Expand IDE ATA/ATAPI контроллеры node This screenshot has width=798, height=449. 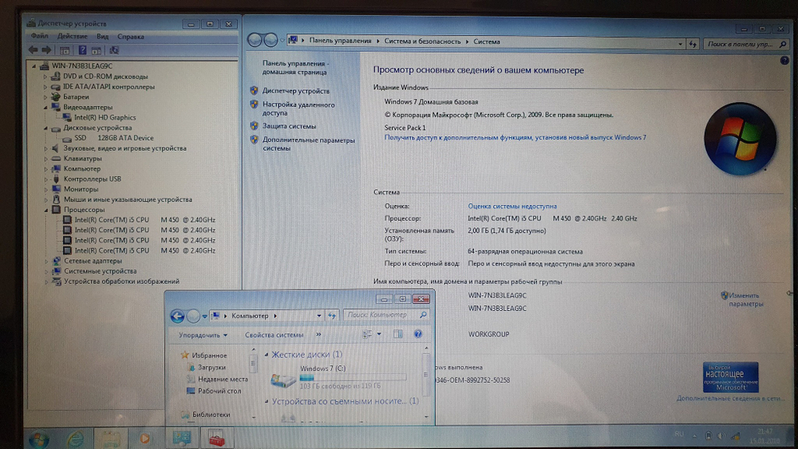(45, 87)
